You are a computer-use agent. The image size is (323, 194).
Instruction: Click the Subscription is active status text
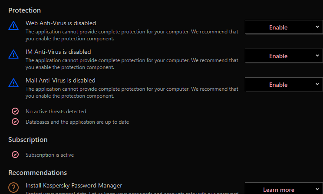tap(50, 155)
